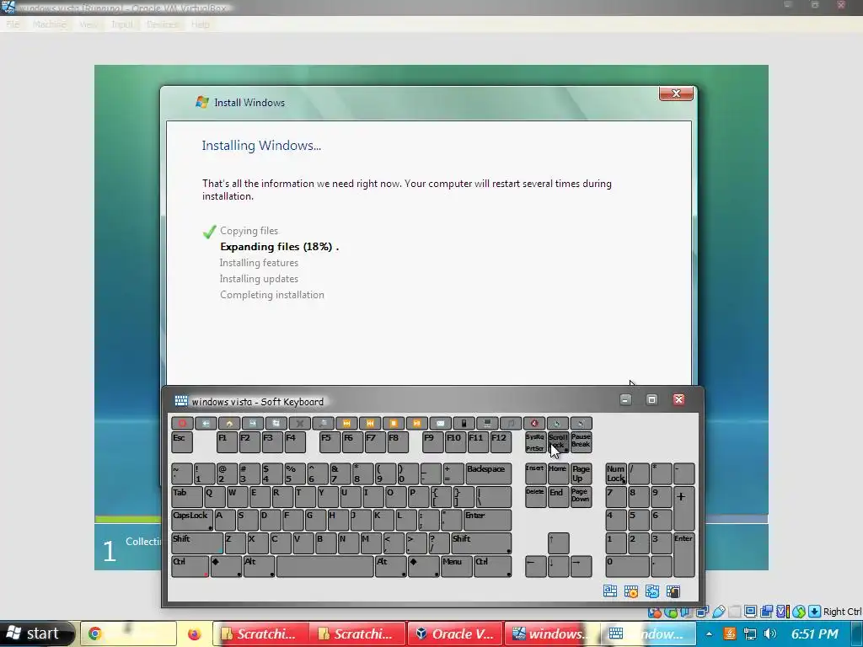Click the F12 function key
The height and width of the screenshot is (647, 863).
coord(501,442)
